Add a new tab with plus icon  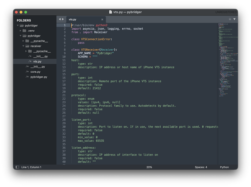(x=230, y=19)
